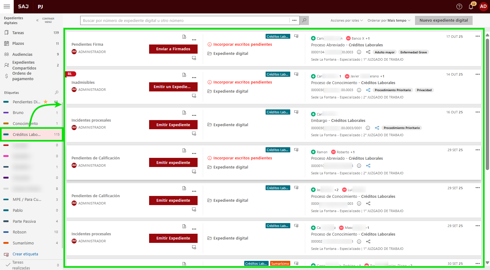Click the search magnifier button
The width and height of the screenshot is (490, 270).
pyautogui.click(x=304, y=20)
